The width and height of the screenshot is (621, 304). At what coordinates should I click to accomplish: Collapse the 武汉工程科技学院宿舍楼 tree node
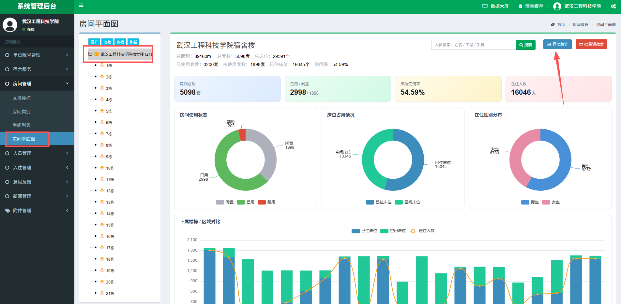90,54
